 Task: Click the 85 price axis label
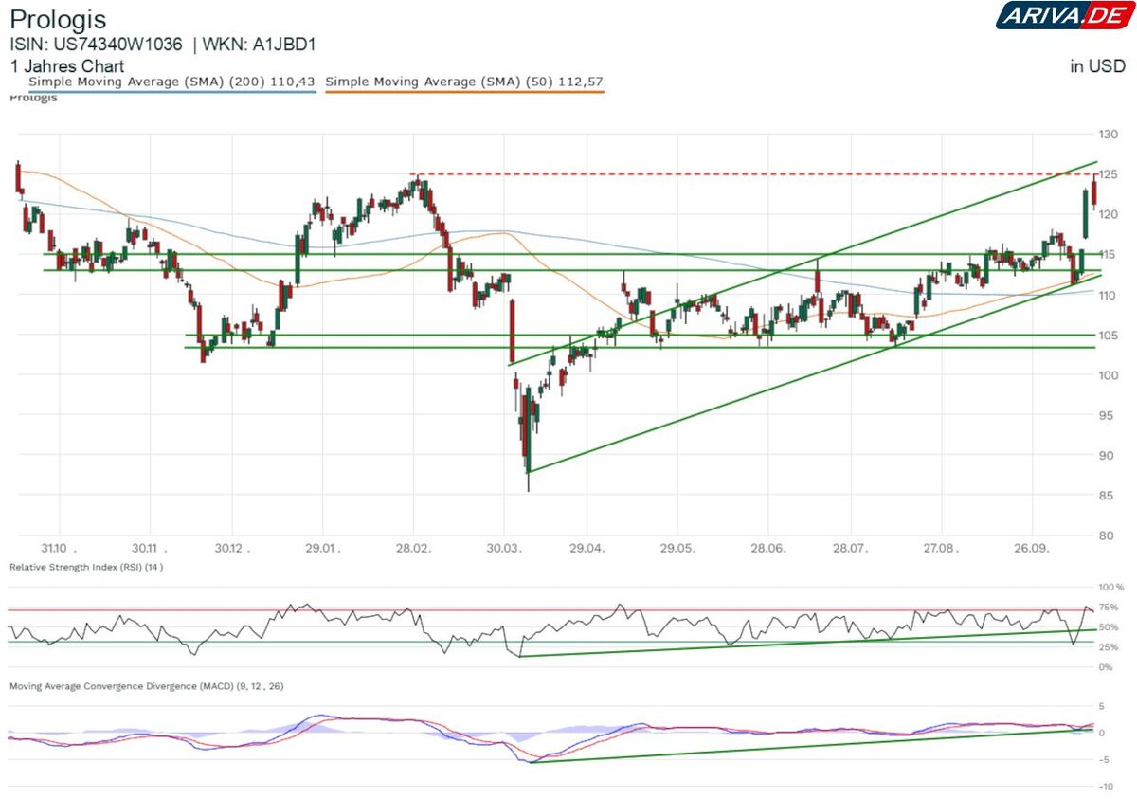(x=1106, y=496)
